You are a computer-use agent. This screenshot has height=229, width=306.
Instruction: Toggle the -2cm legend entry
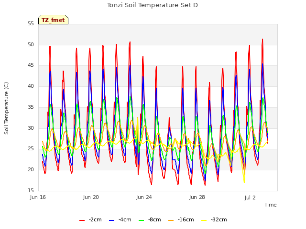click(90, 219)
